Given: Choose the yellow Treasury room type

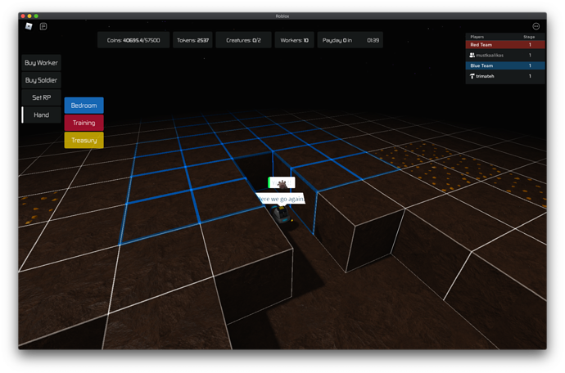Looking at the screenshot, I should tap(84, 140).
